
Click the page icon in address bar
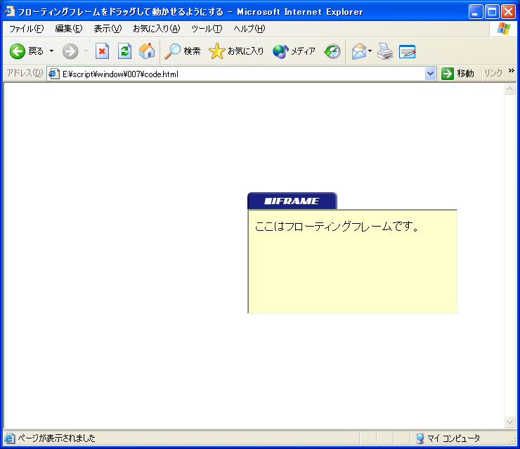[x=53, y=74]
